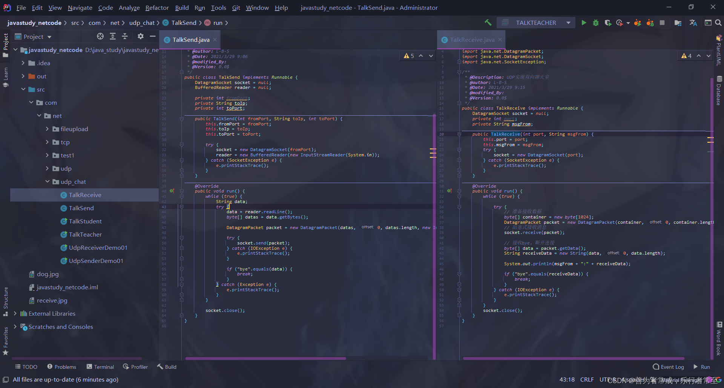The height and width of the screenshot is (388, 724).
Task: Open the Refactor menu
Action: coord(157,8)
